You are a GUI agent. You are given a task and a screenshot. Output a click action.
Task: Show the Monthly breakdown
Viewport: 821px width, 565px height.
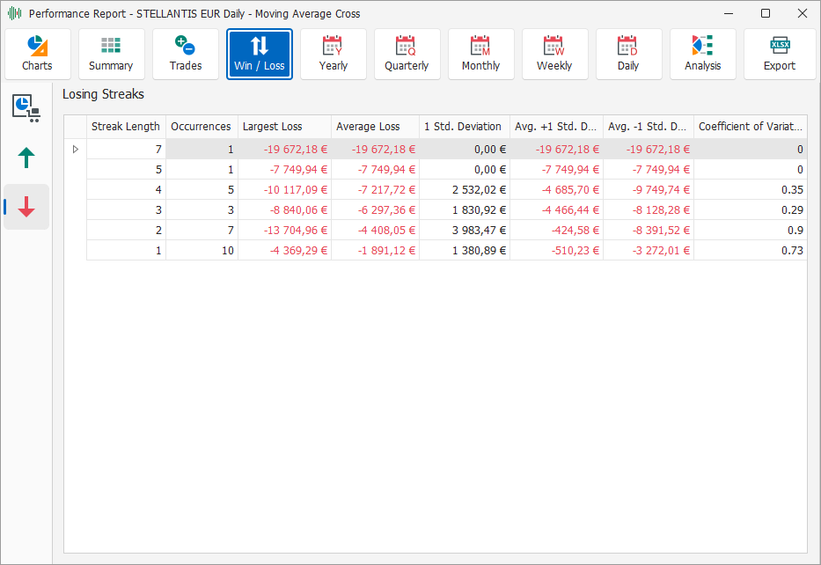(480, 54)
